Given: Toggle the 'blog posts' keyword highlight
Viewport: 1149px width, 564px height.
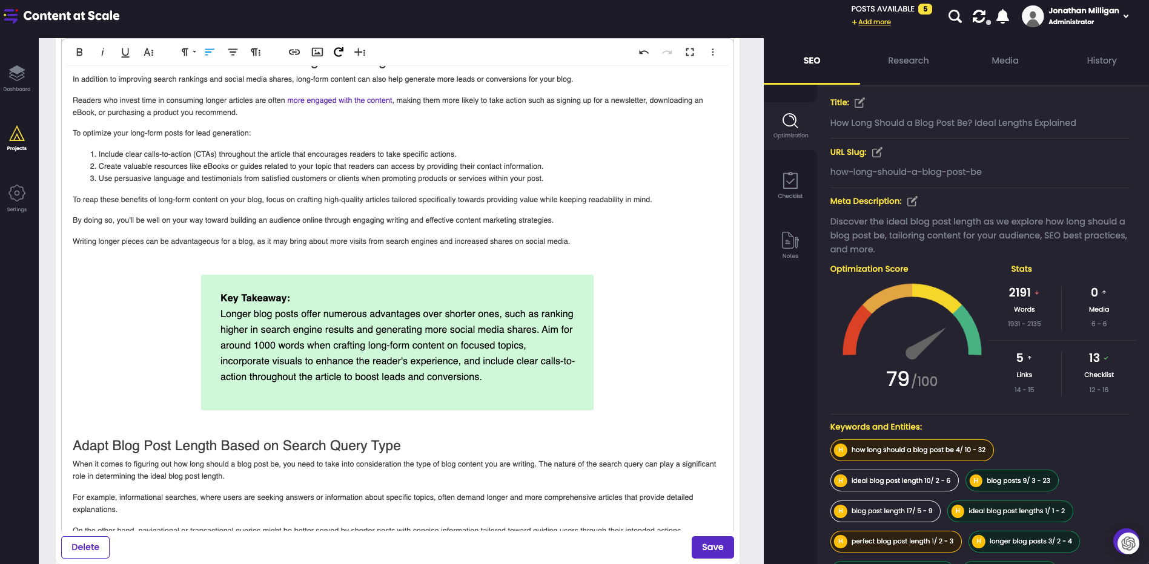Looking at the screenshot, I should coord(1012,480).
